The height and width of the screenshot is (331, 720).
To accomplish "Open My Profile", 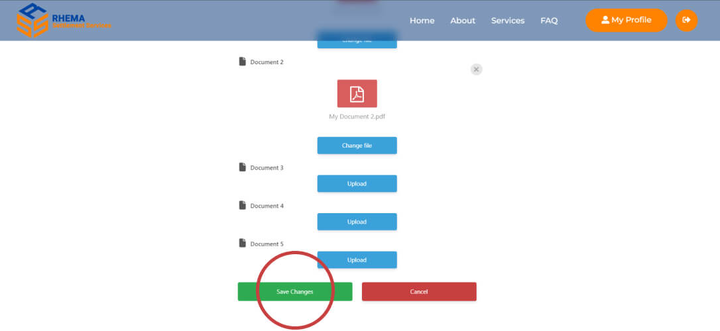I will [626, 21].
